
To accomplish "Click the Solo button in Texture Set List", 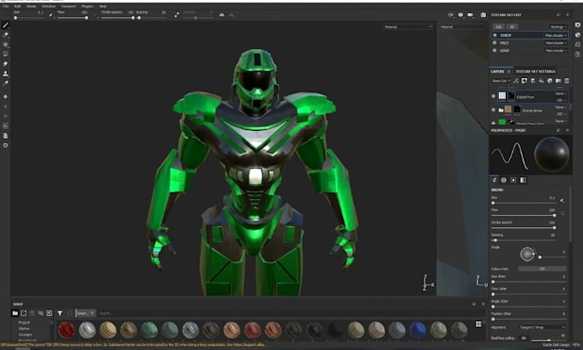I will (499, 27).
